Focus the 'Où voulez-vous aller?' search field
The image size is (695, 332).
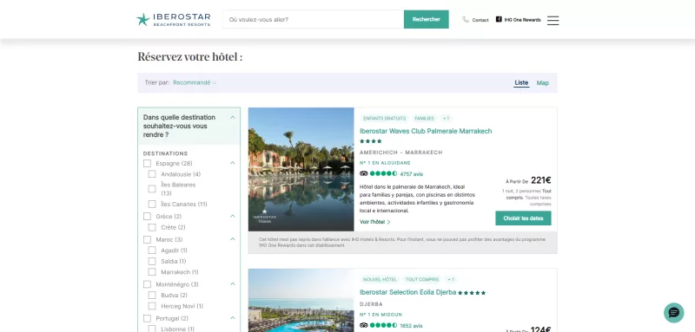point(314,19)
